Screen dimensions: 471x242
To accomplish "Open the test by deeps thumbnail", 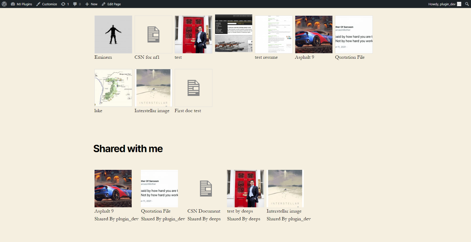I will tap(245, 189).
